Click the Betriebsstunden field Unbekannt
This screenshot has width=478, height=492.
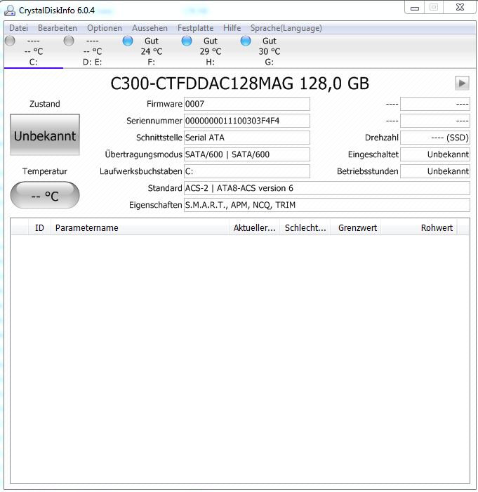435,171
